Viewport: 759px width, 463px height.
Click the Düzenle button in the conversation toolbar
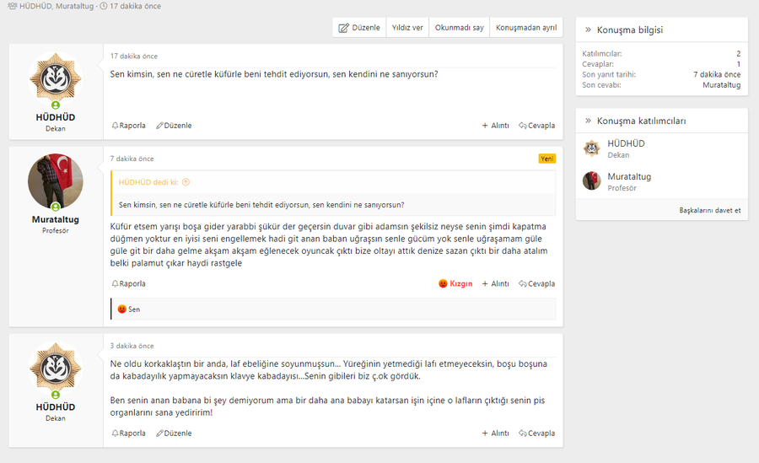(x=359, y=28)
